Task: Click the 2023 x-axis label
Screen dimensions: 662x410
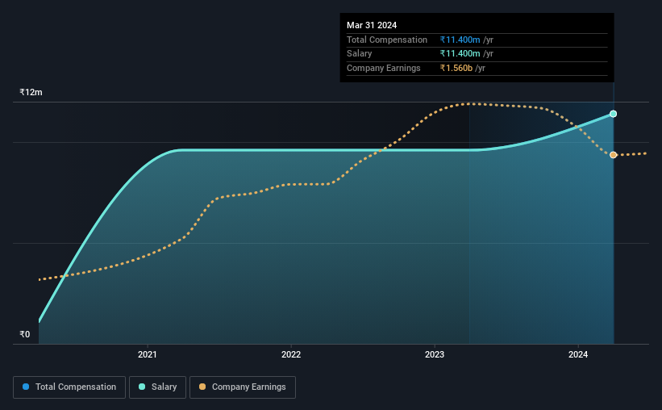Action: 435,354
